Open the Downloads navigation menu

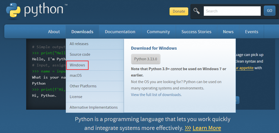tap(82, 32)
